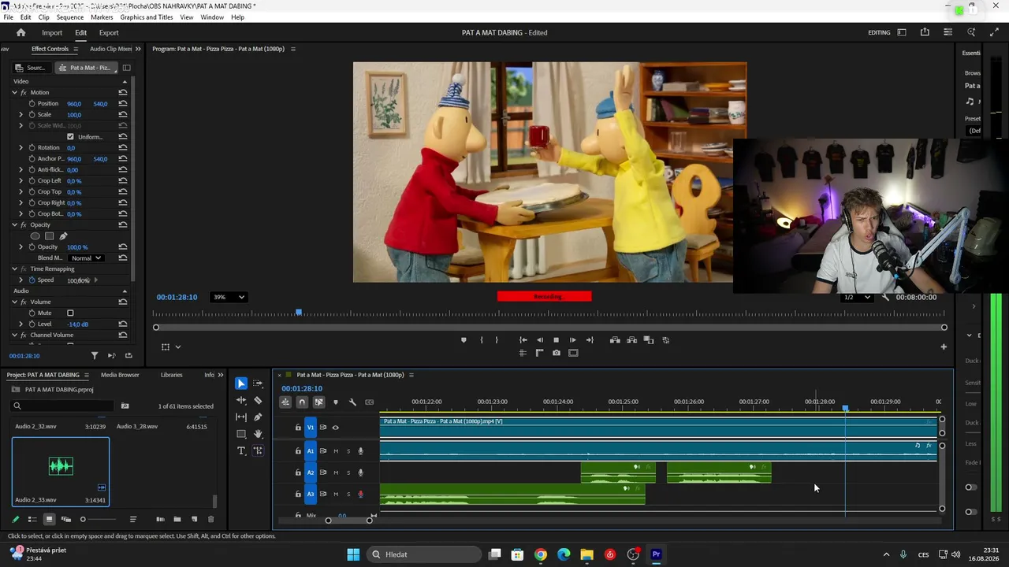Screen dimensions: 1009x567
Task: Open the Home screen icon
Action: pos(21,32)
